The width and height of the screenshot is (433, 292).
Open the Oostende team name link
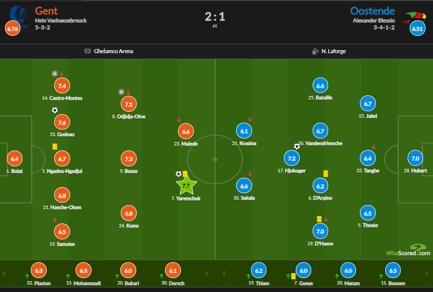(x=372, y=10)
